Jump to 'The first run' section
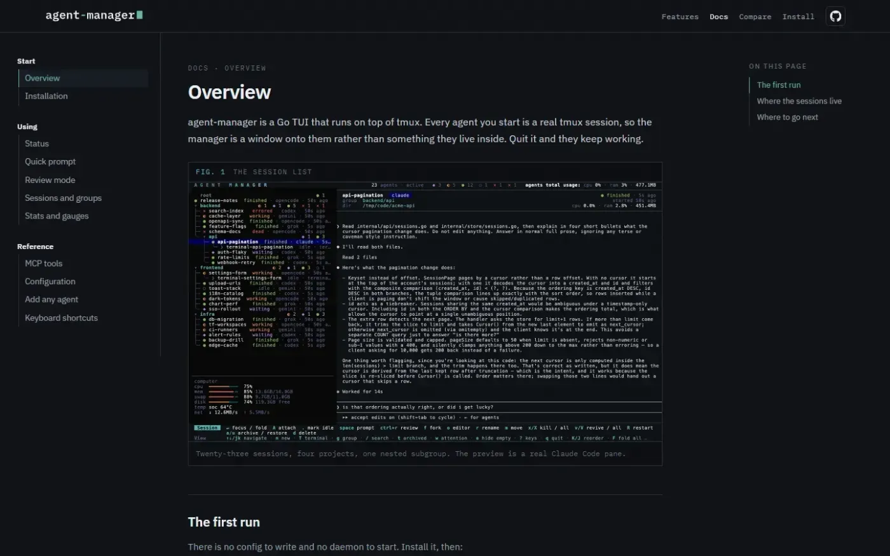This screenshot has height=556, width=890. point(778,85)
